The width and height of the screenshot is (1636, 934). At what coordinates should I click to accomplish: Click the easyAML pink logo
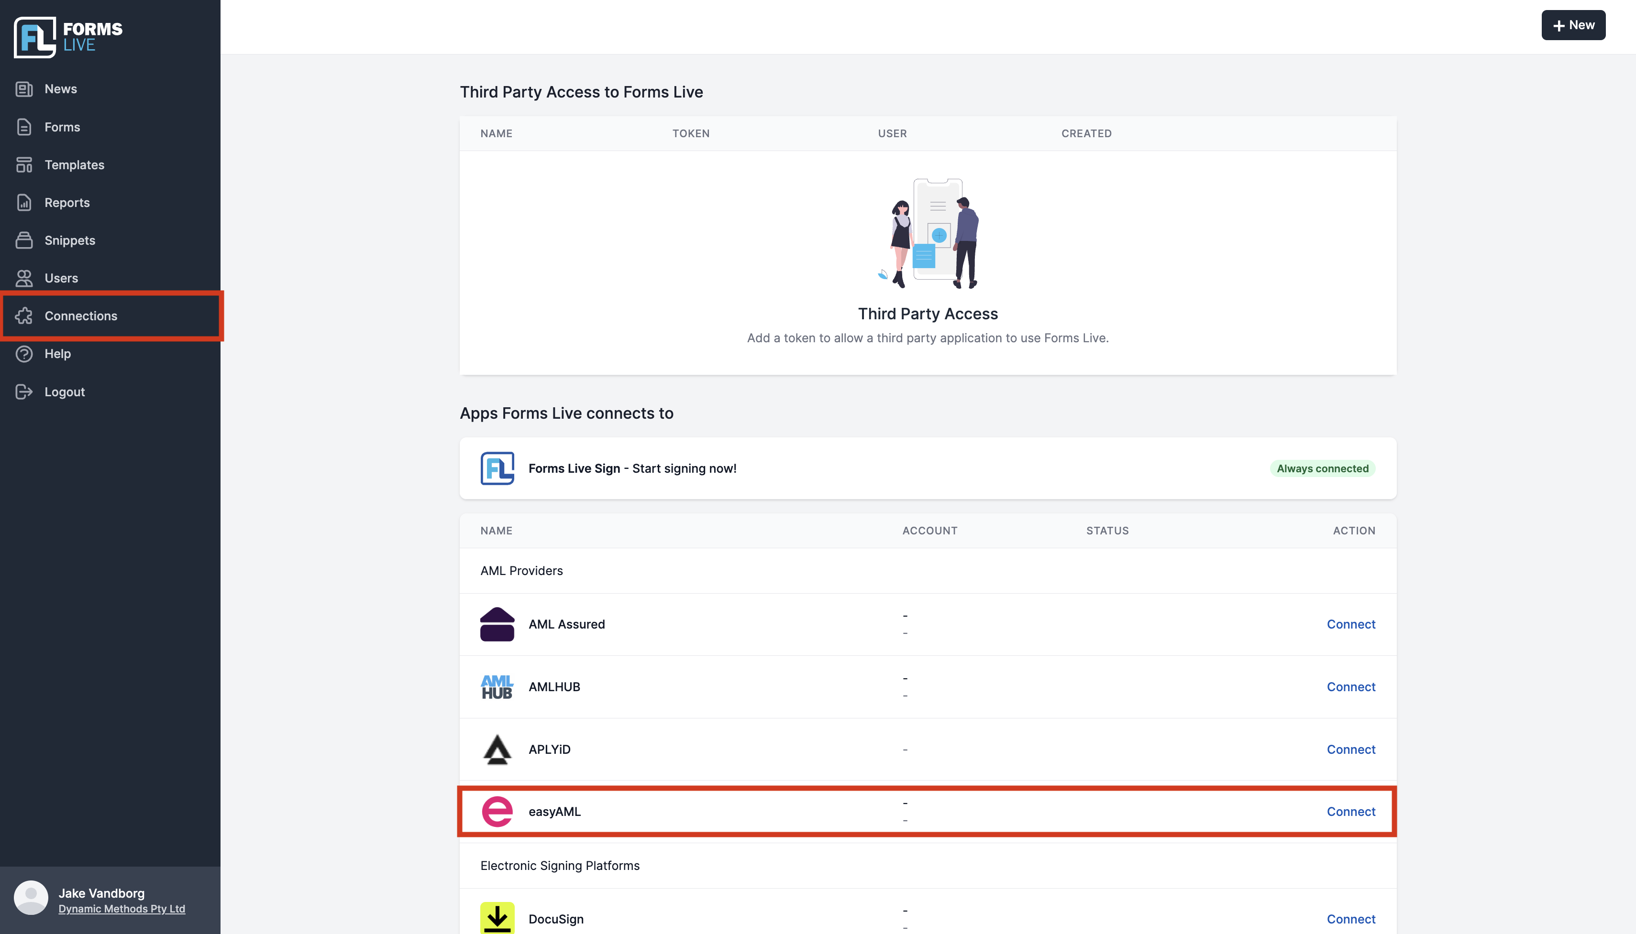(497, 812)
